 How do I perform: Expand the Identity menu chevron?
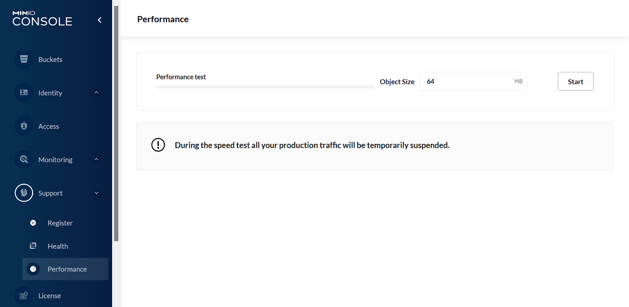(x=96, y=93)
